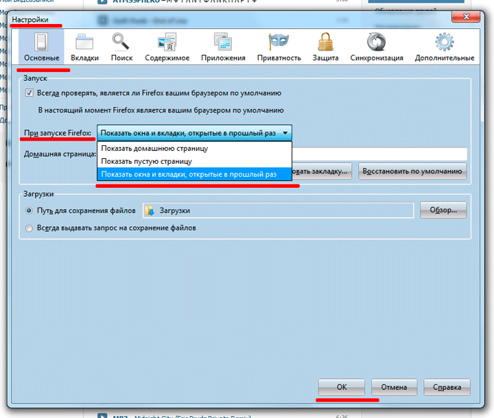Click the 'Домашняя страница:' label

coord(60,154)
